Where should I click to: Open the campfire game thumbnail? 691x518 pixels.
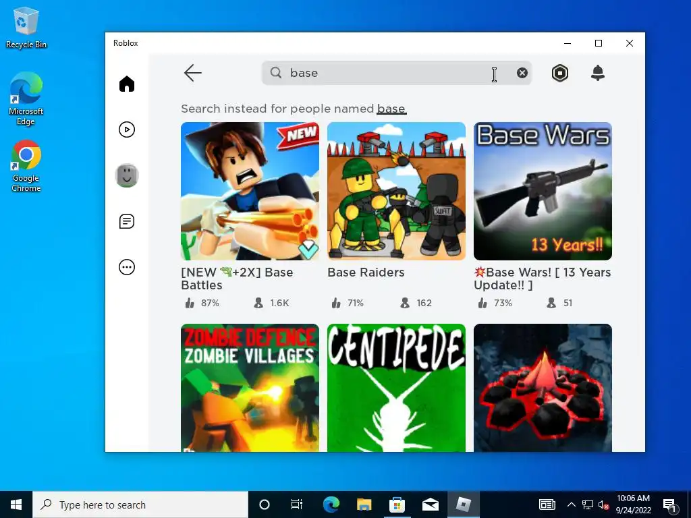(x=543, y=388)
